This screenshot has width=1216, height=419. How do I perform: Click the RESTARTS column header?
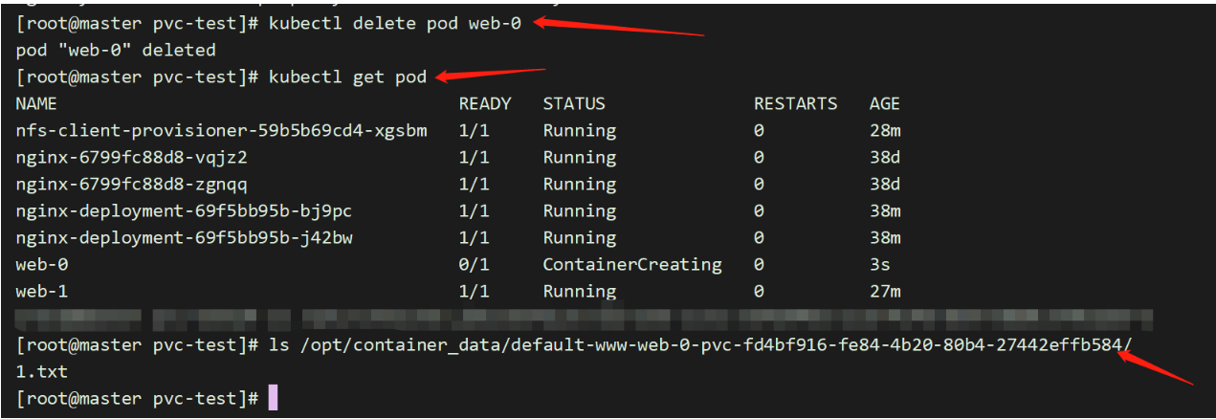tap(795, 103)
